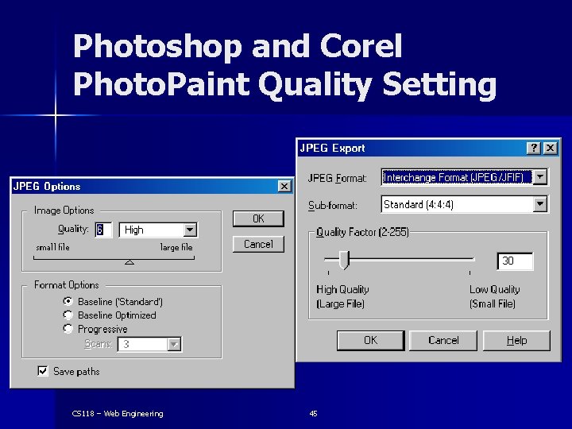Click the 'CS118 – Web Engineering' footer text
572x429 pixels.
(118, 413)
